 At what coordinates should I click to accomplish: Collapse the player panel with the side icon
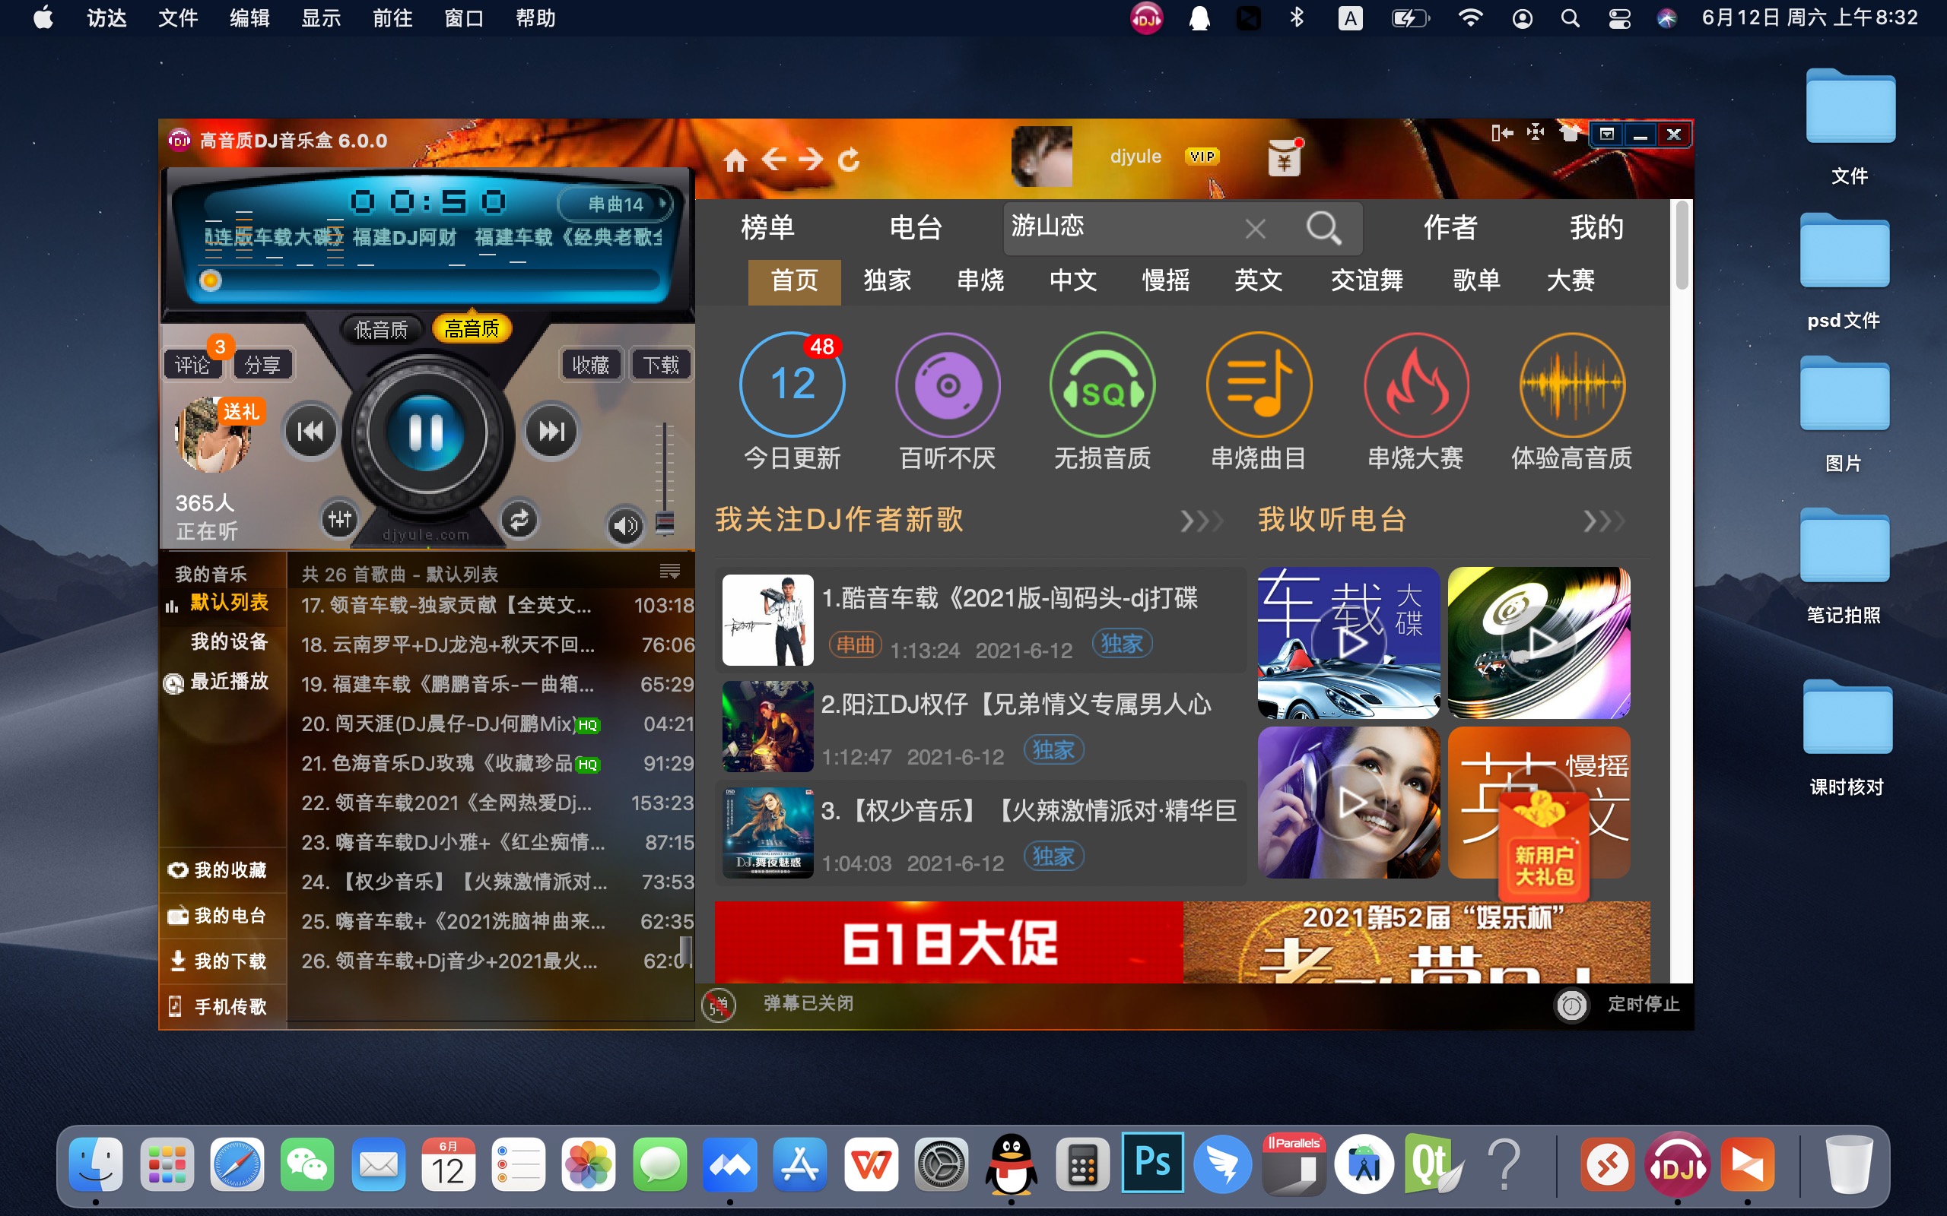[1502, 133]
